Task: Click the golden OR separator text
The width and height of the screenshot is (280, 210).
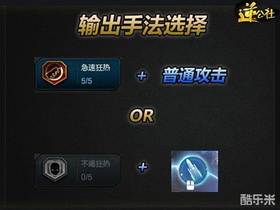Action: pyautogui.click(x=142, y=116)
